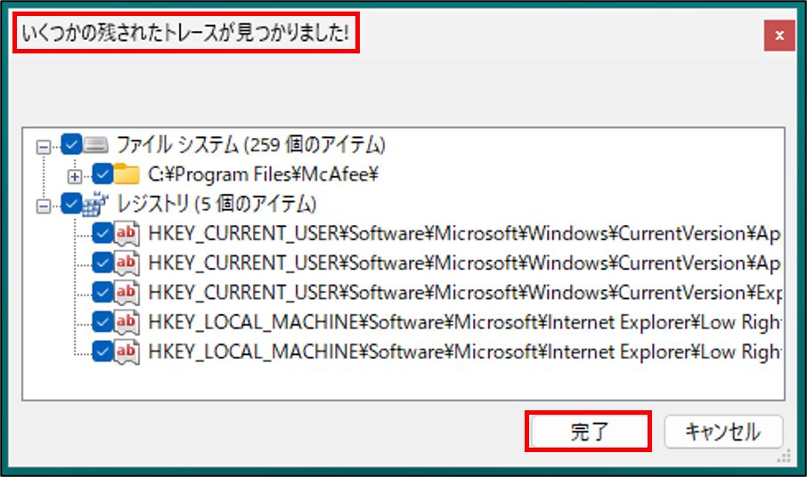Select the first HKEY_LOCAL_MACHINE Internet Explorer entry
807x477 pixels.
tap(463, 321)
